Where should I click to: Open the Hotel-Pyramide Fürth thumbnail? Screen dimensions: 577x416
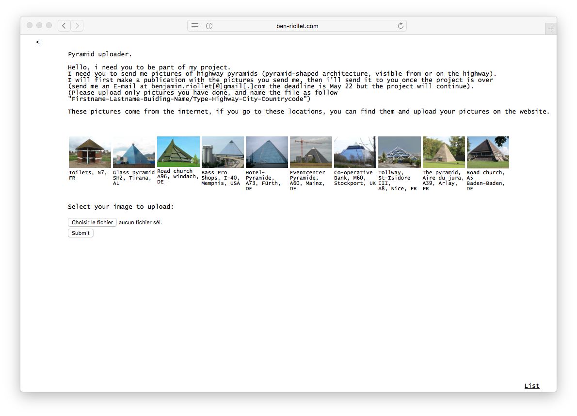267,152
